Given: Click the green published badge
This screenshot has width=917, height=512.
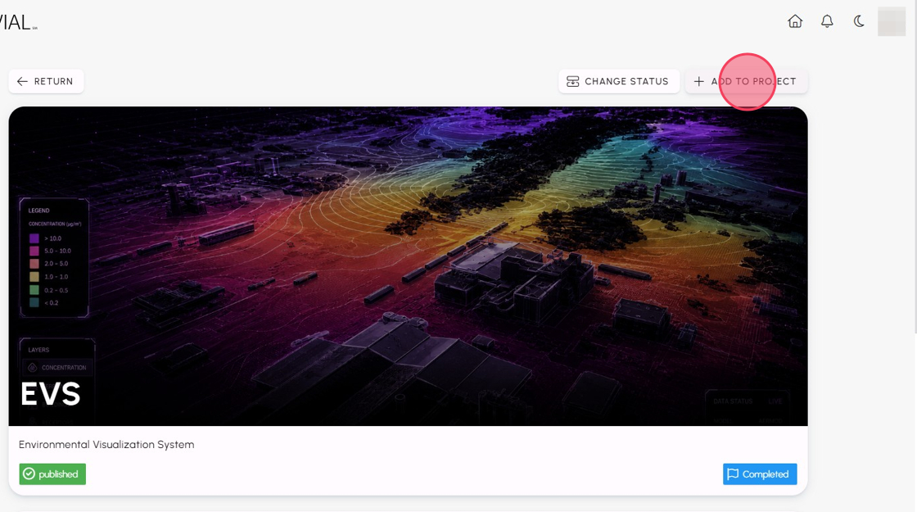Looking at the screenshot, I should pyautogui.click(x=52, y=474).
